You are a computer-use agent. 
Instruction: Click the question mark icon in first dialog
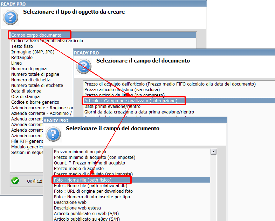click(11, 17)
